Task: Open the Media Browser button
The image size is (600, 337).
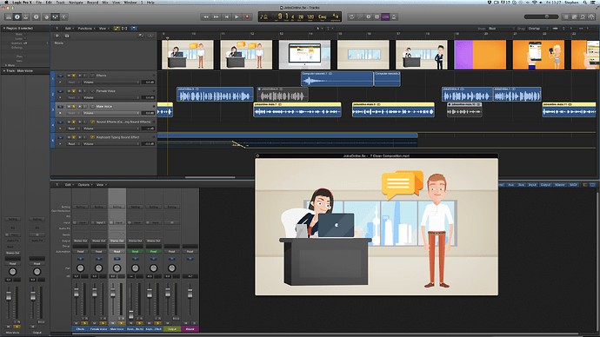Action: [591, 17]
